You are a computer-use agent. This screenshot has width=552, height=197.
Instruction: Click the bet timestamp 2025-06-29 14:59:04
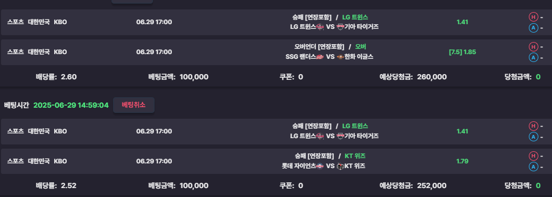(x=71, y=105)
